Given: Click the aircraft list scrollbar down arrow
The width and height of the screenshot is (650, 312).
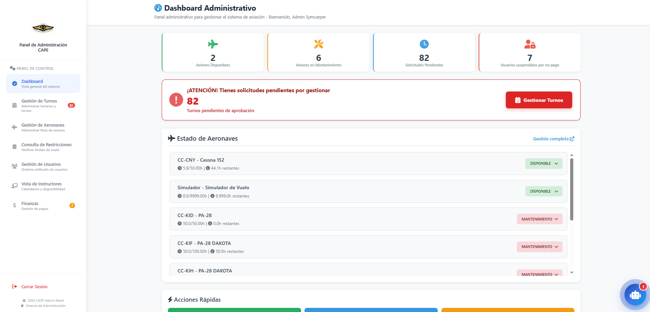Looking at the screenshot, I should pos(572,272).
